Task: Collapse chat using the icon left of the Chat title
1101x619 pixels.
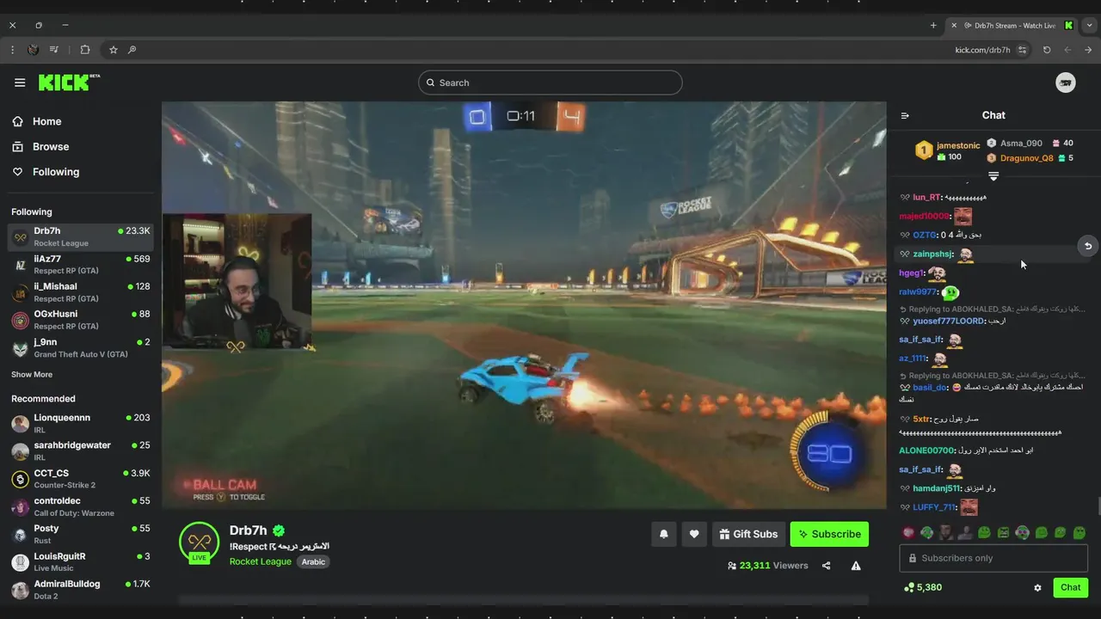Action: coord(905,115)
